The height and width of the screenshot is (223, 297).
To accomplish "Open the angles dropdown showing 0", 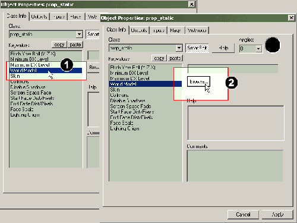I will (258, 49).
